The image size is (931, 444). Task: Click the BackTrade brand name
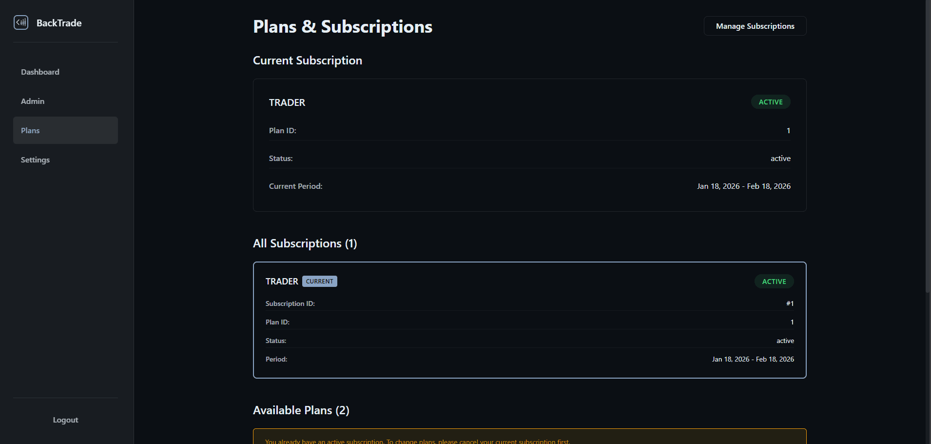(59, 23)
